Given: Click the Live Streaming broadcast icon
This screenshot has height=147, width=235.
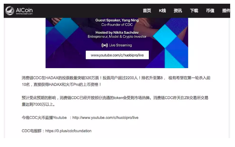Looking at the screenshot, I should [x=105, y=45].
